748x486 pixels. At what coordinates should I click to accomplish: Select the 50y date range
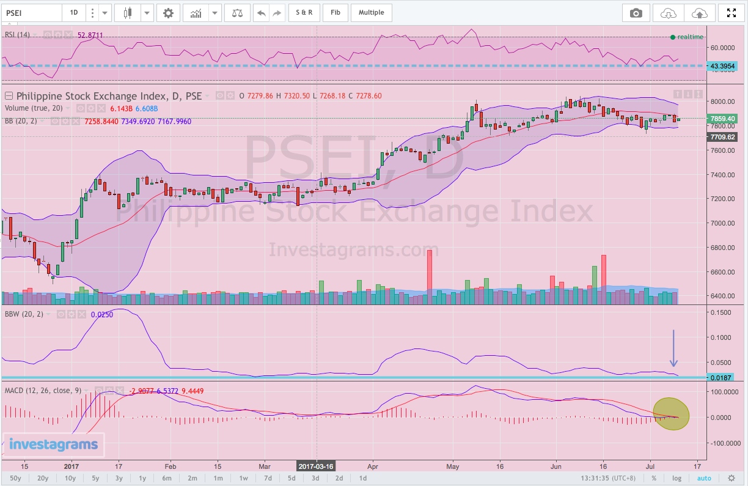[16, 478]
